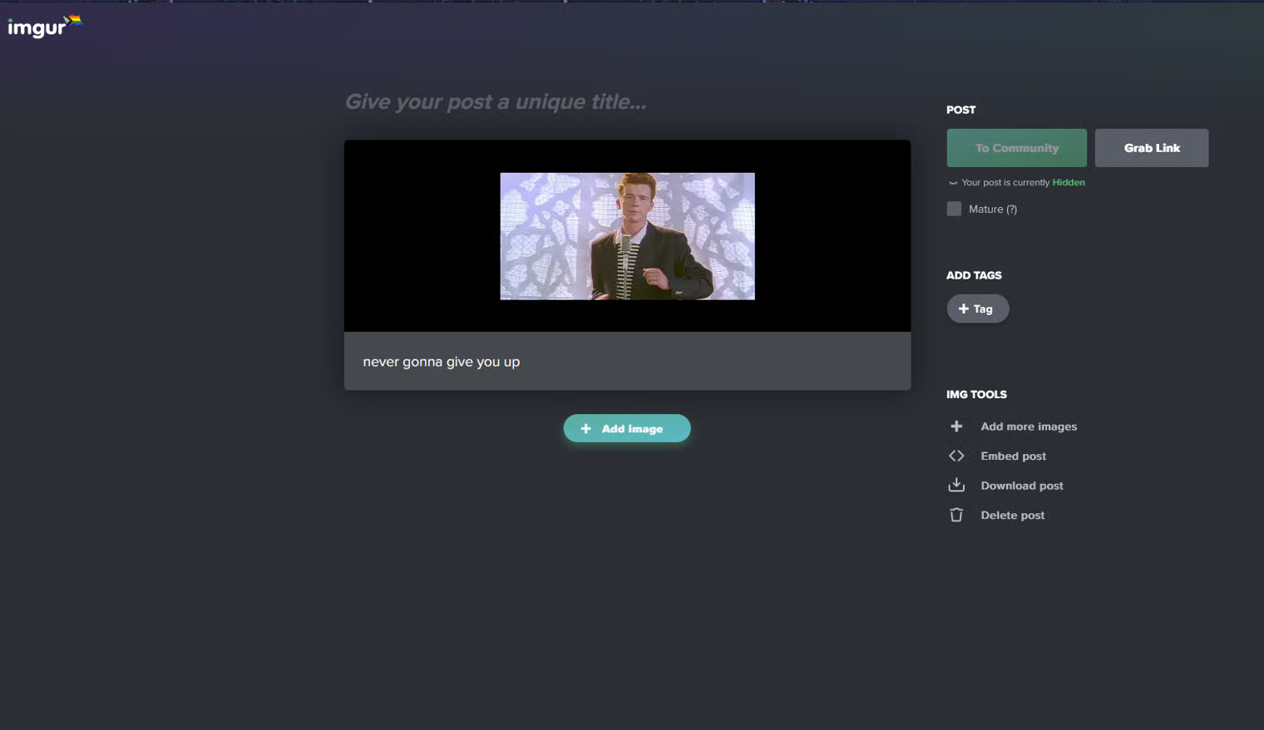This screenshot has height=730, width=1264.
Task: Publish the post with To Community
Action: pyautogui.click(x=1016, y=148)
